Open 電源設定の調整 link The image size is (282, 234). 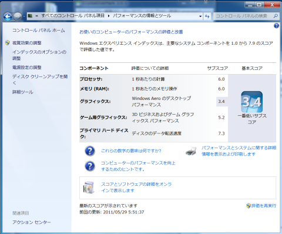(27, 68)
